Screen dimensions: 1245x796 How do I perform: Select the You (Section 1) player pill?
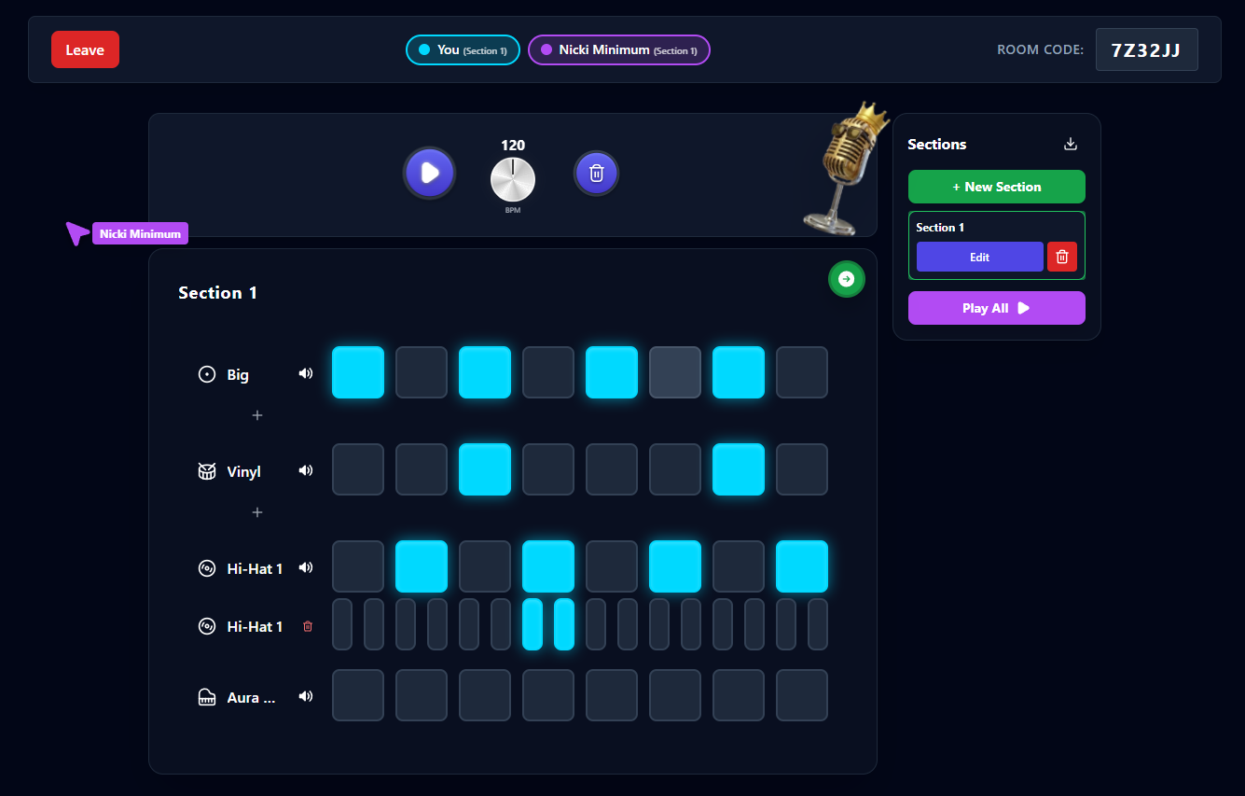pos(463,49)
